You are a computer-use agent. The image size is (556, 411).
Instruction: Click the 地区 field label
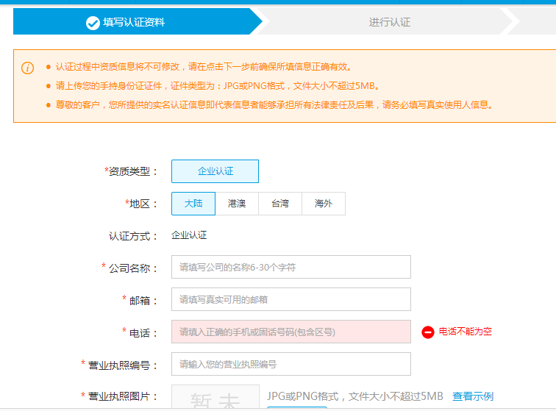point(141,204)
